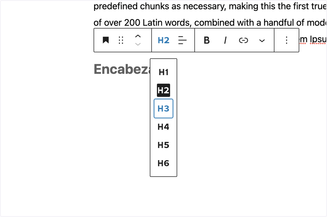327x217 pixels.
Task: Pick H6 heading level
Action: 163,163
